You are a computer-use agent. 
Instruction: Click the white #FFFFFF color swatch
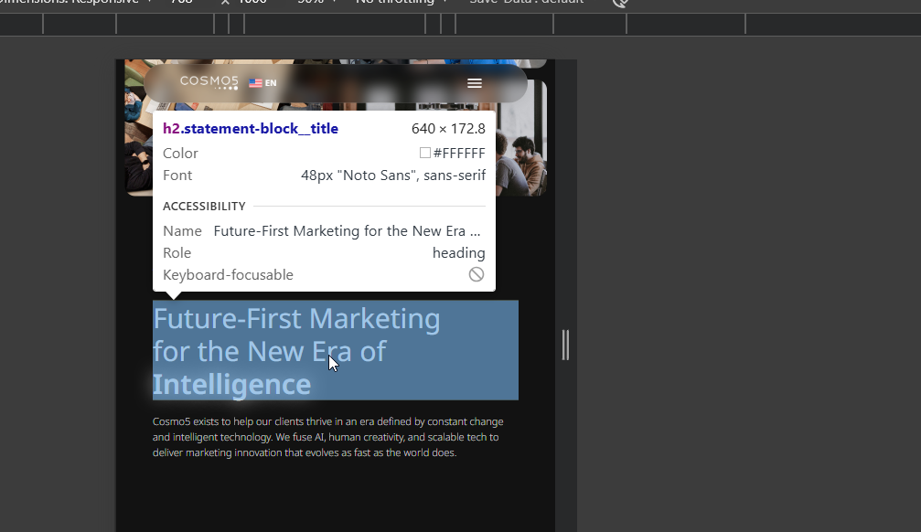pyautogui.click(x=425, y=154)
